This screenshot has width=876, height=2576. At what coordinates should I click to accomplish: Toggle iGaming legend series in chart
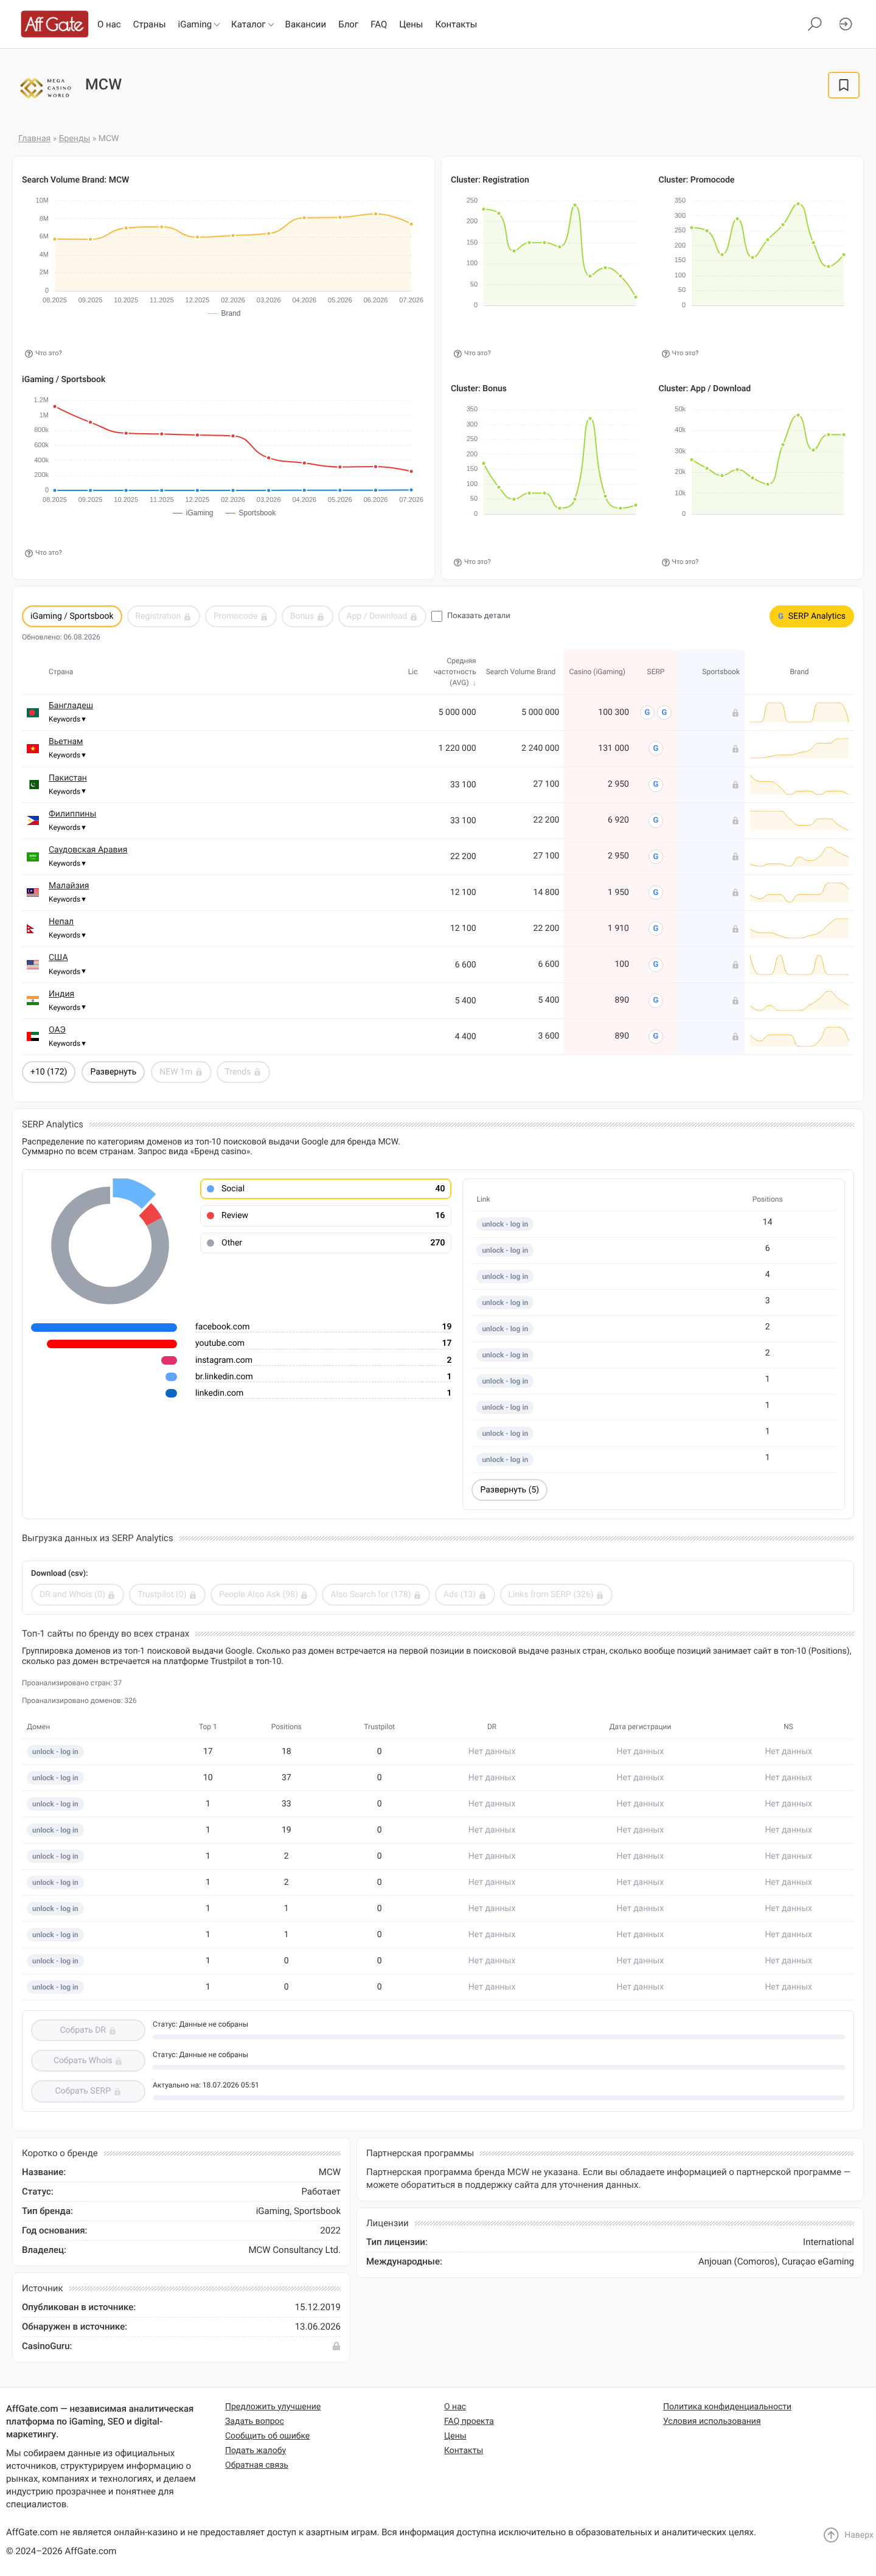pyautogui.click(x=193, y=513)
